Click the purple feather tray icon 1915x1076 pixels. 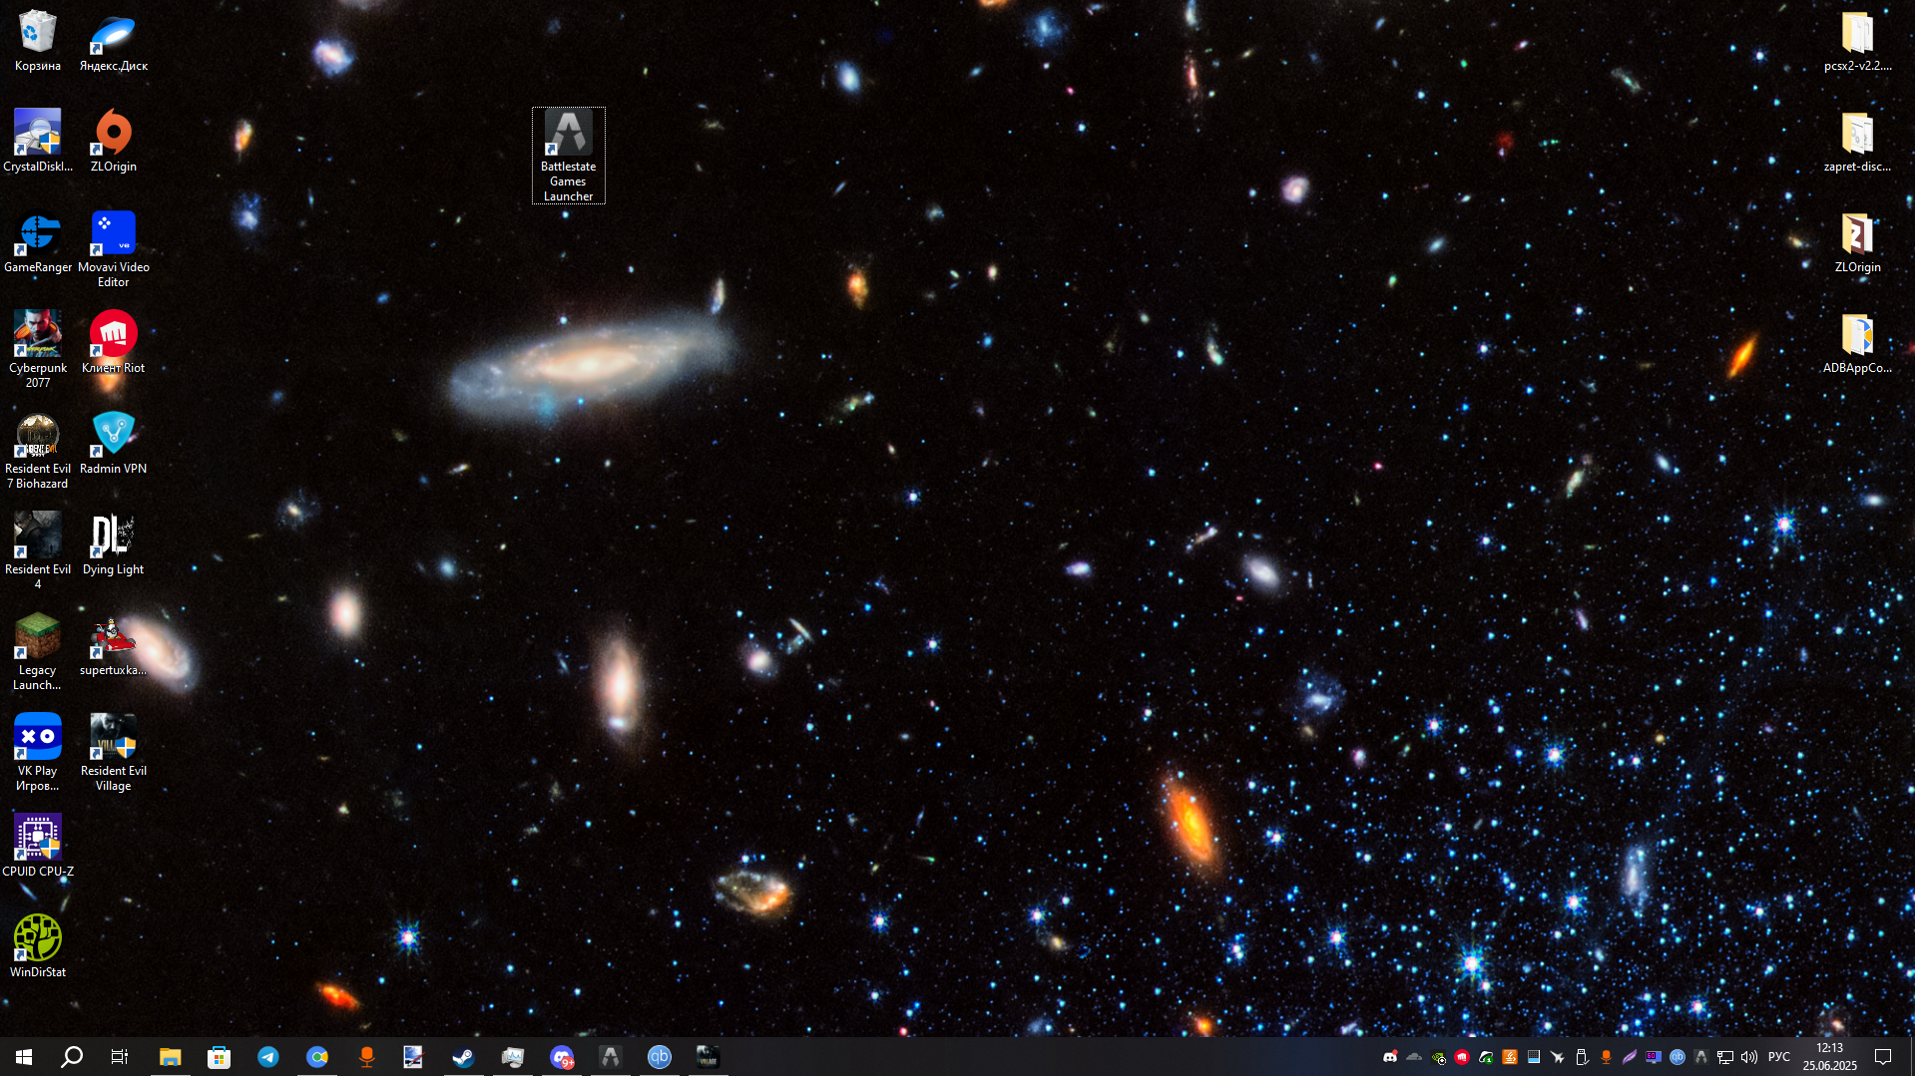(x=1630, y=1057)
